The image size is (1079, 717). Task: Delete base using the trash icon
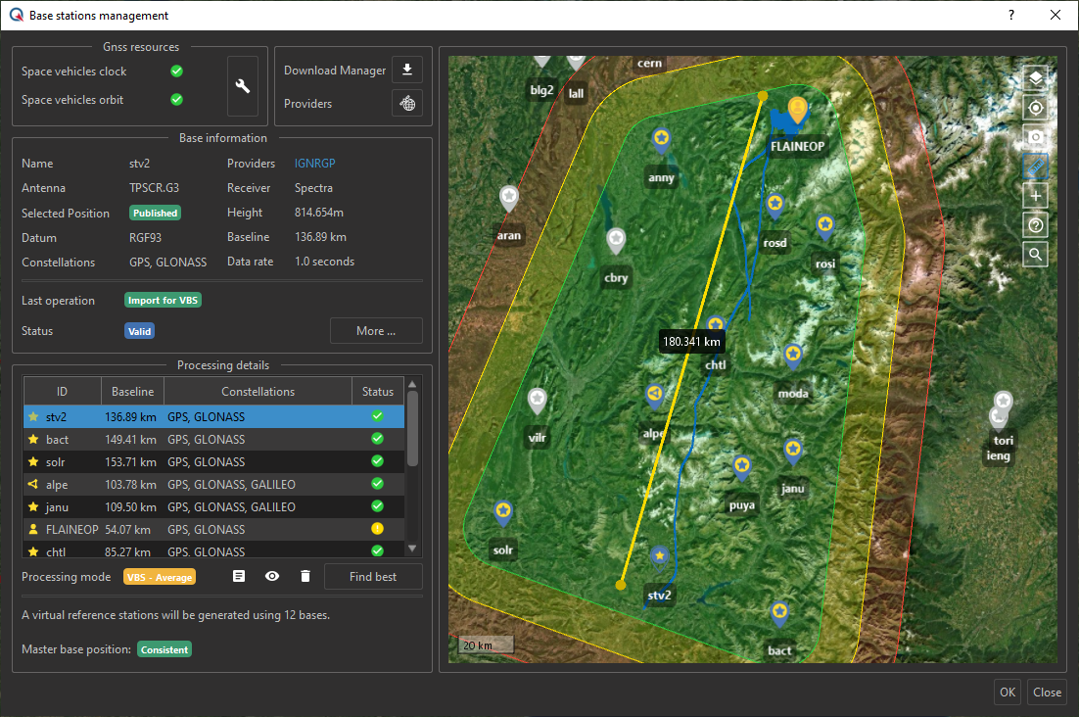(305, 577)
